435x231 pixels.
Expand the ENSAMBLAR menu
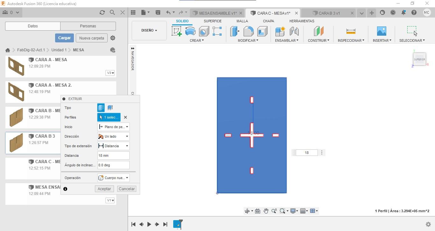[287, 40]
